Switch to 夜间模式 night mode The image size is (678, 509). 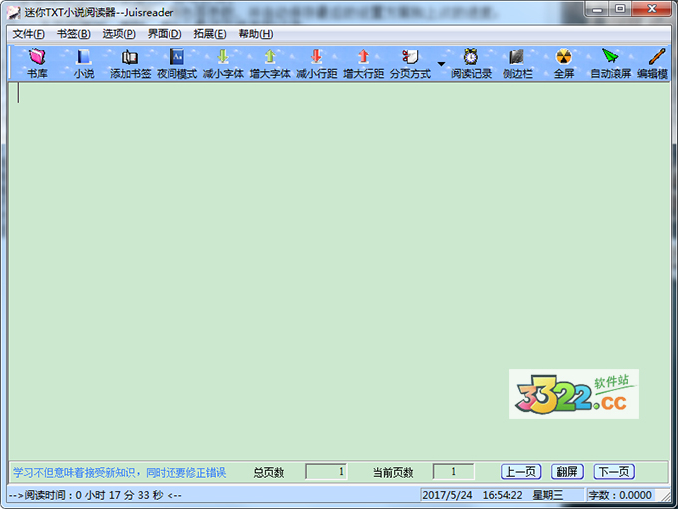176,63
